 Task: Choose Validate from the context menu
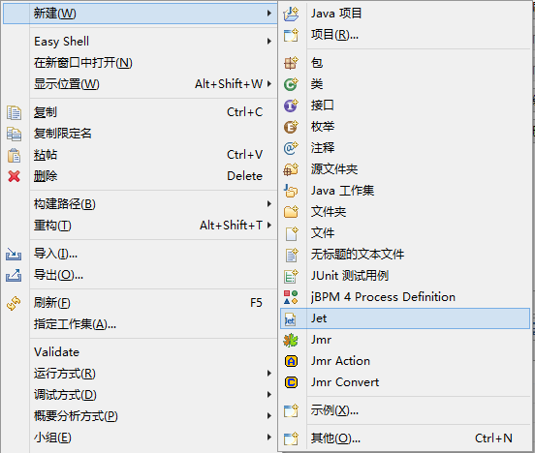[x=56, y=352]
